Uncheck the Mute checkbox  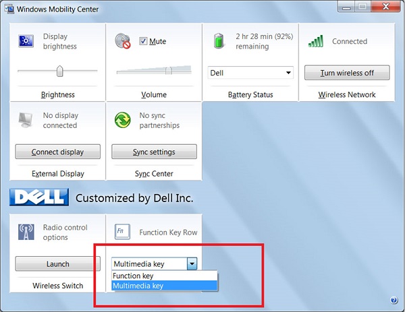pyautogui.click(x=143, y=42)
